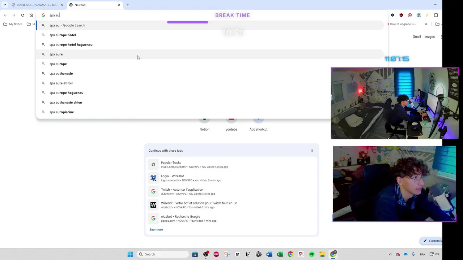Viewport: 463px width, 260px height.
Task: Reload the page
Action: (22, 15)
